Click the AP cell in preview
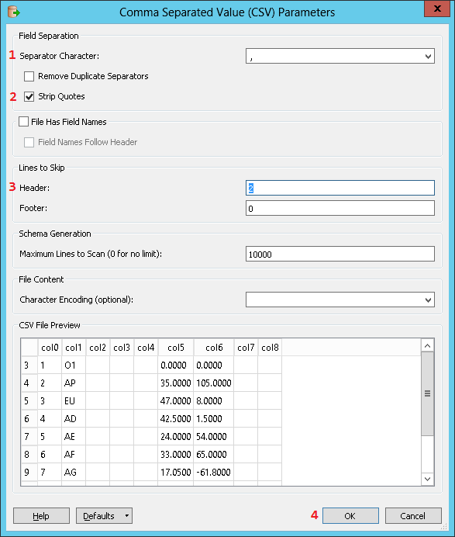Viewport: 455px width, 537px height. click(x=74, y=383)
